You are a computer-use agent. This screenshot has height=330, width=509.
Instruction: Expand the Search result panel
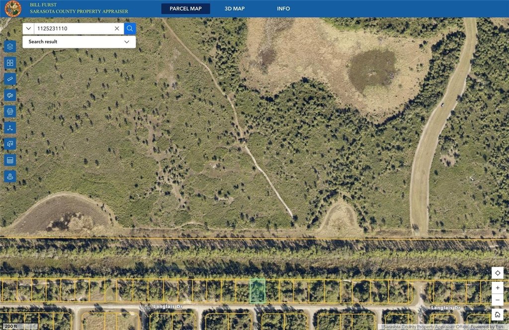[79, 42]
